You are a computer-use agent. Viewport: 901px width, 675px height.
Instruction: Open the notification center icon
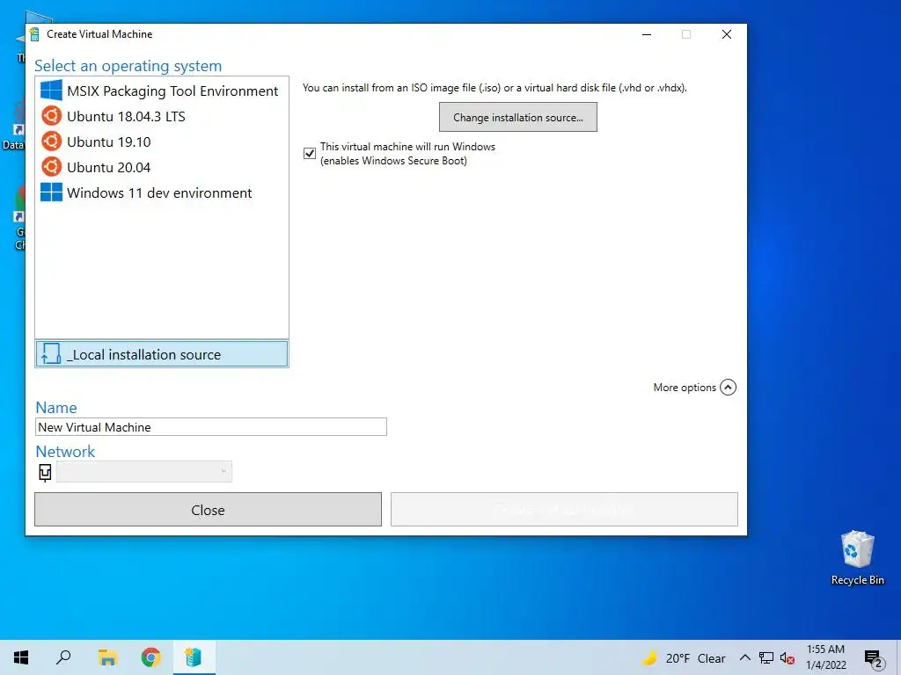pos(874,659)
